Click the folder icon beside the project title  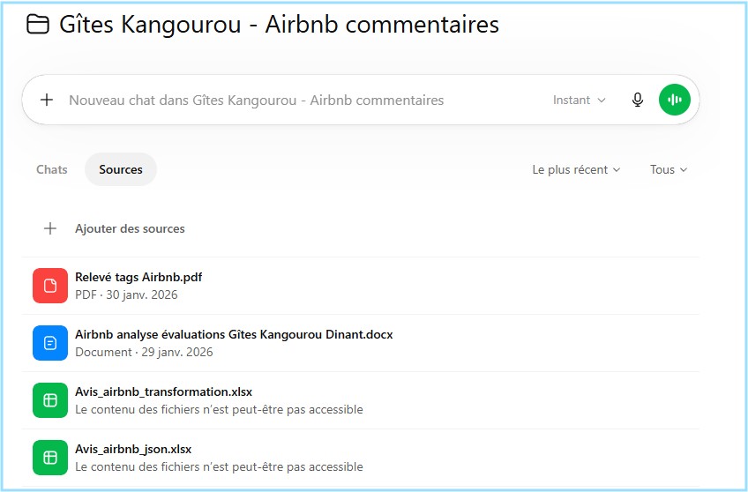(37, 25)
